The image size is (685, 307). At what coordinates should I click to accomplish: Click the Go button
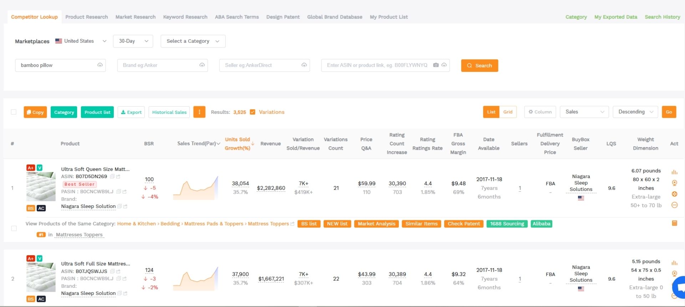click(669, 112)
